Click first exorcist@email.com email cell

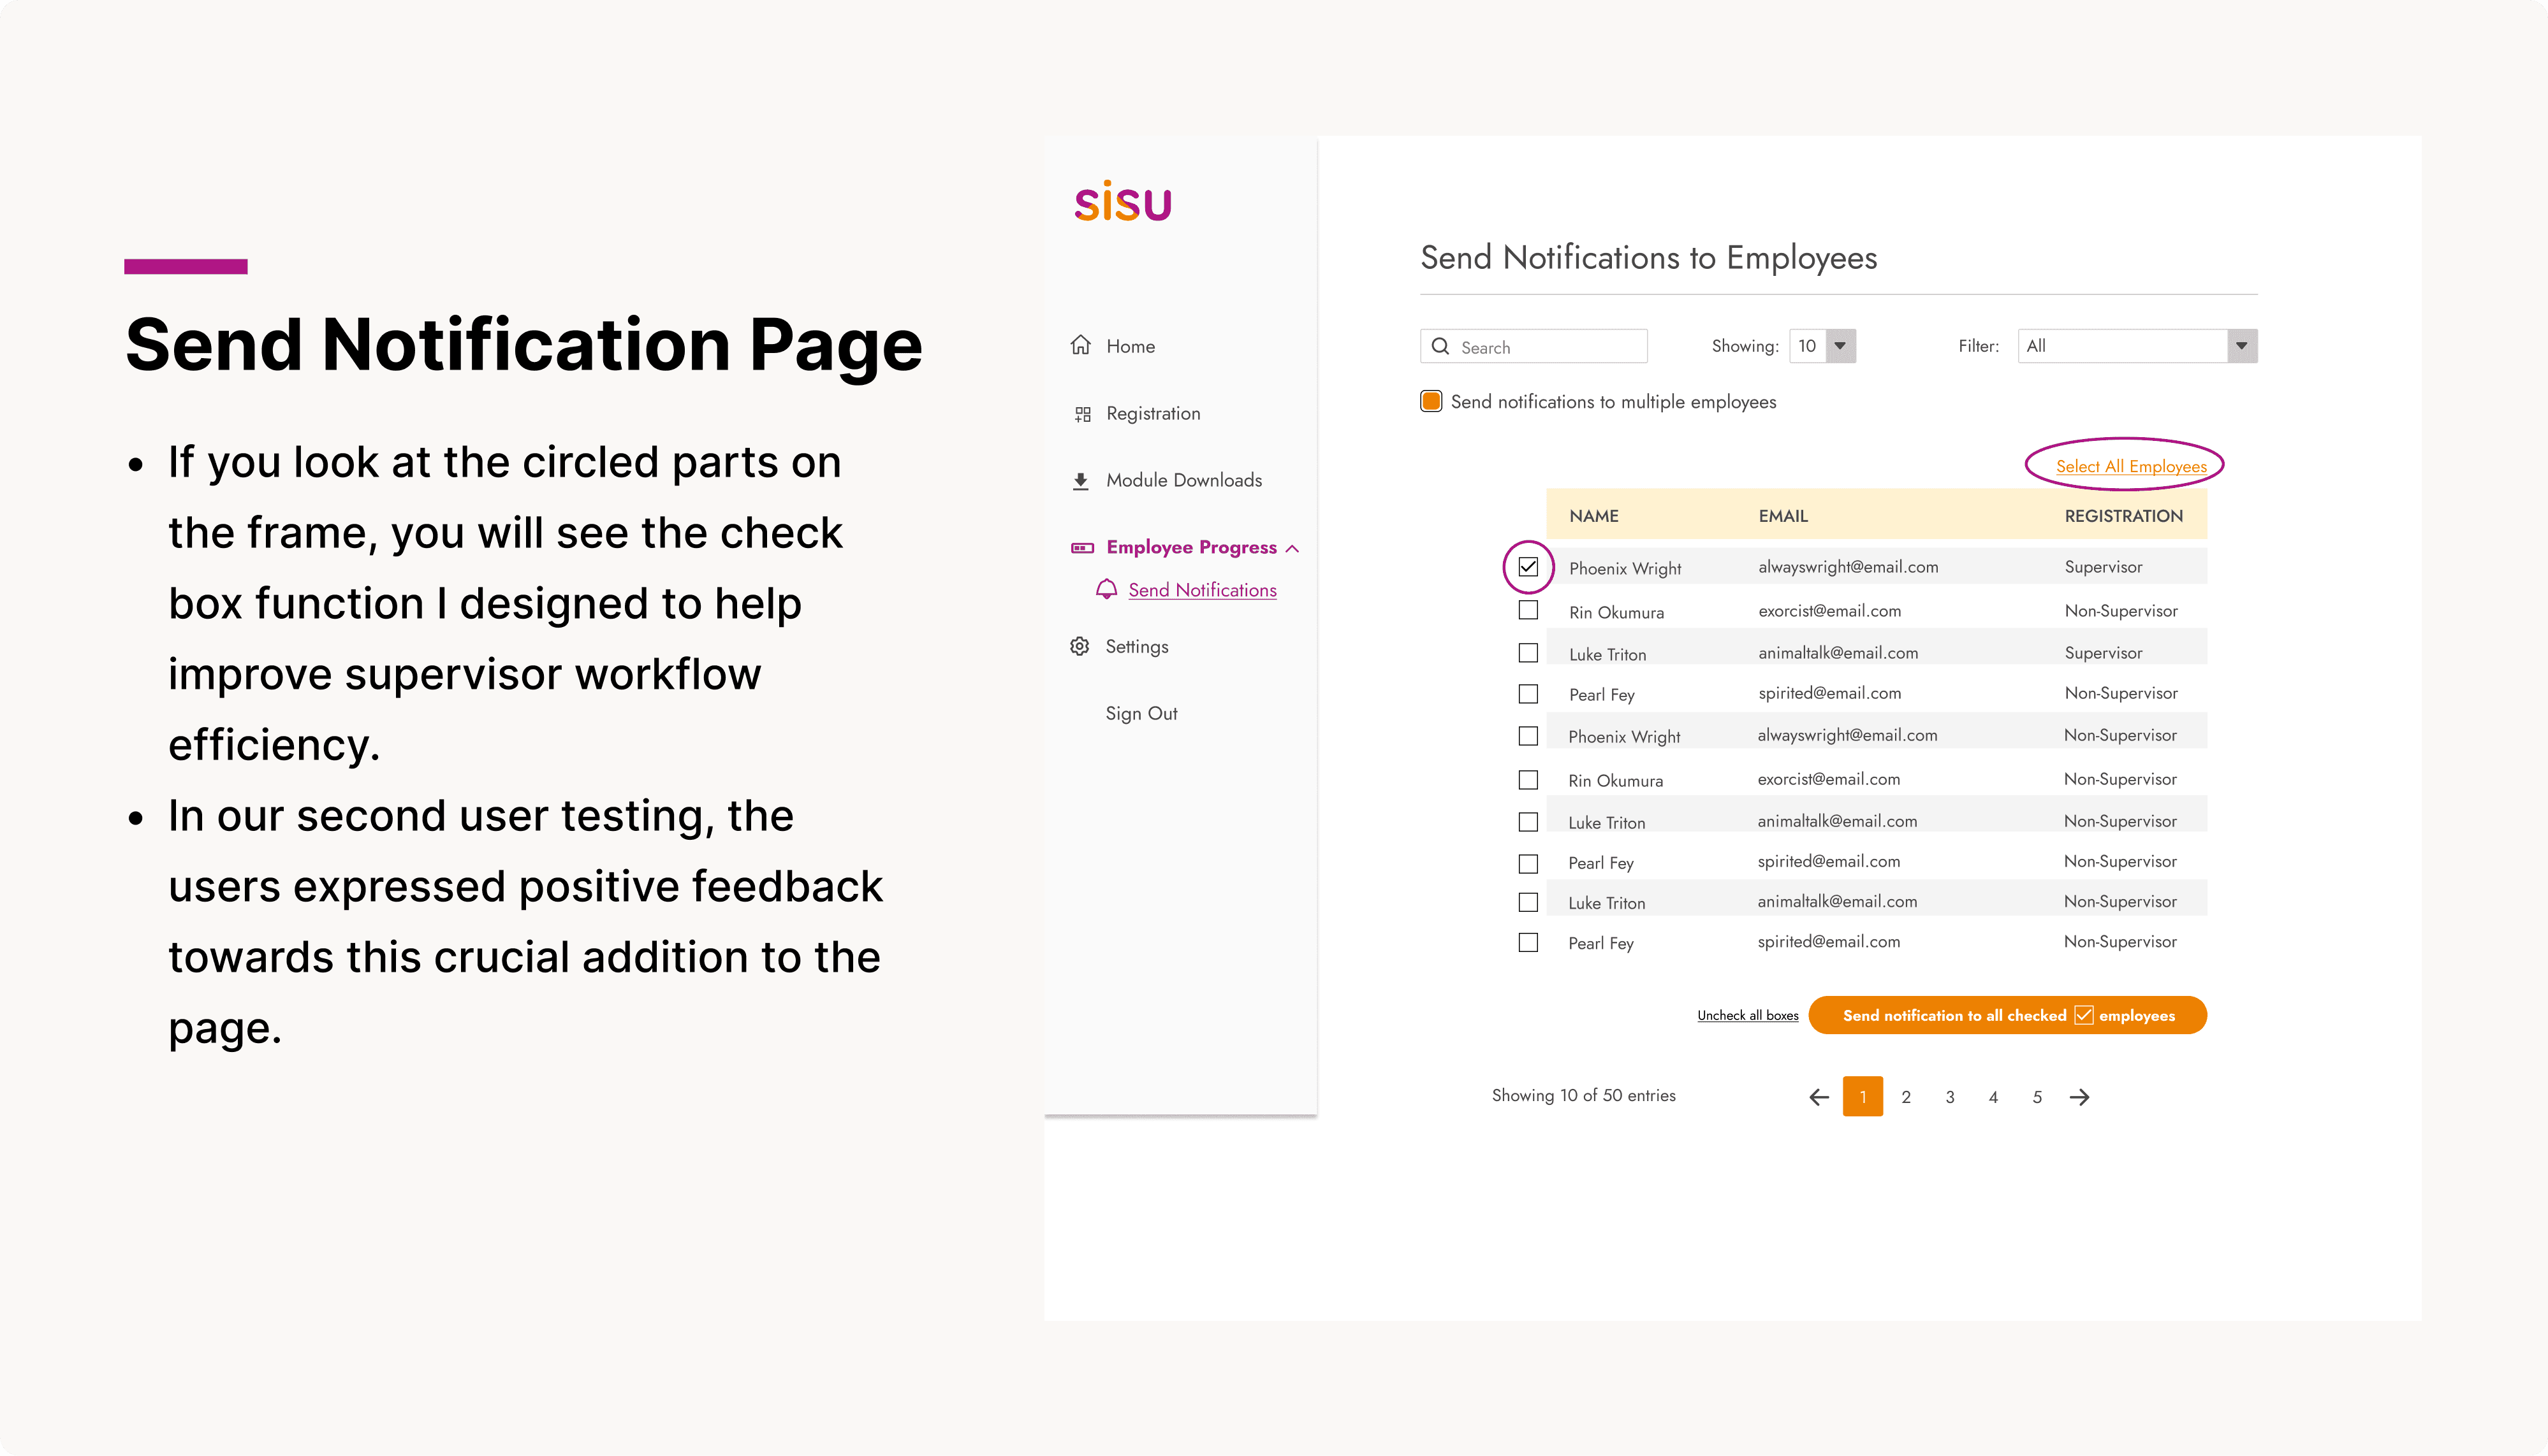coord(1830,611)
